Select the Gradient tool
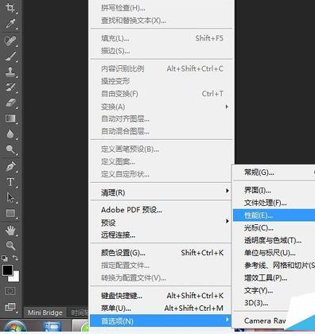Viewport: 315px width, 334px height. [x=10, y=118]
